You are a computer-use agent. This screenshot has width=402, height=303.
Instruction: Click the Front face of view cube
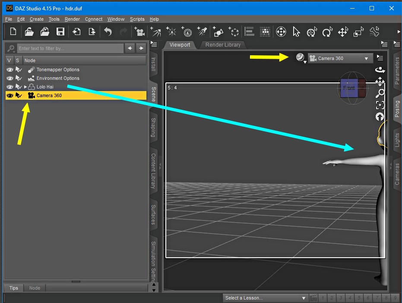[349, 88]
